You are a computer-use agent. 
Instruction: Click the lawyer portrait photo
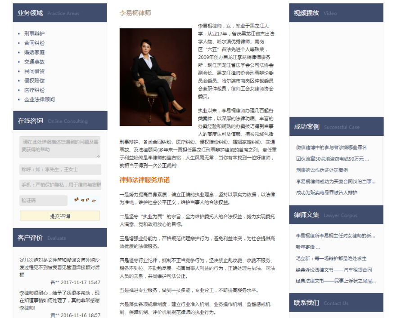coord(155,77)
